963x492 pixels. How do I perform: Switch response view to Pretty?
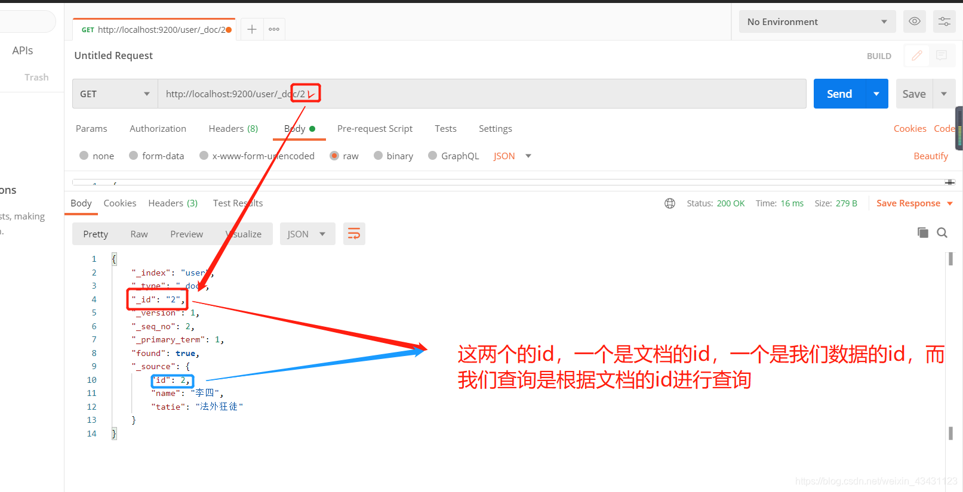point(96,234)
